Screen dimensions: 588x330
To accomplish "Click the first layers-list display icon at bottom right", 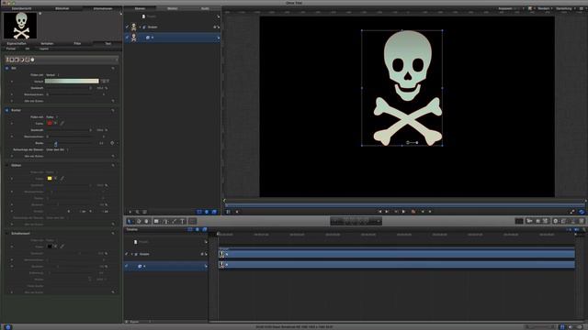I will (x=199, y=212).
